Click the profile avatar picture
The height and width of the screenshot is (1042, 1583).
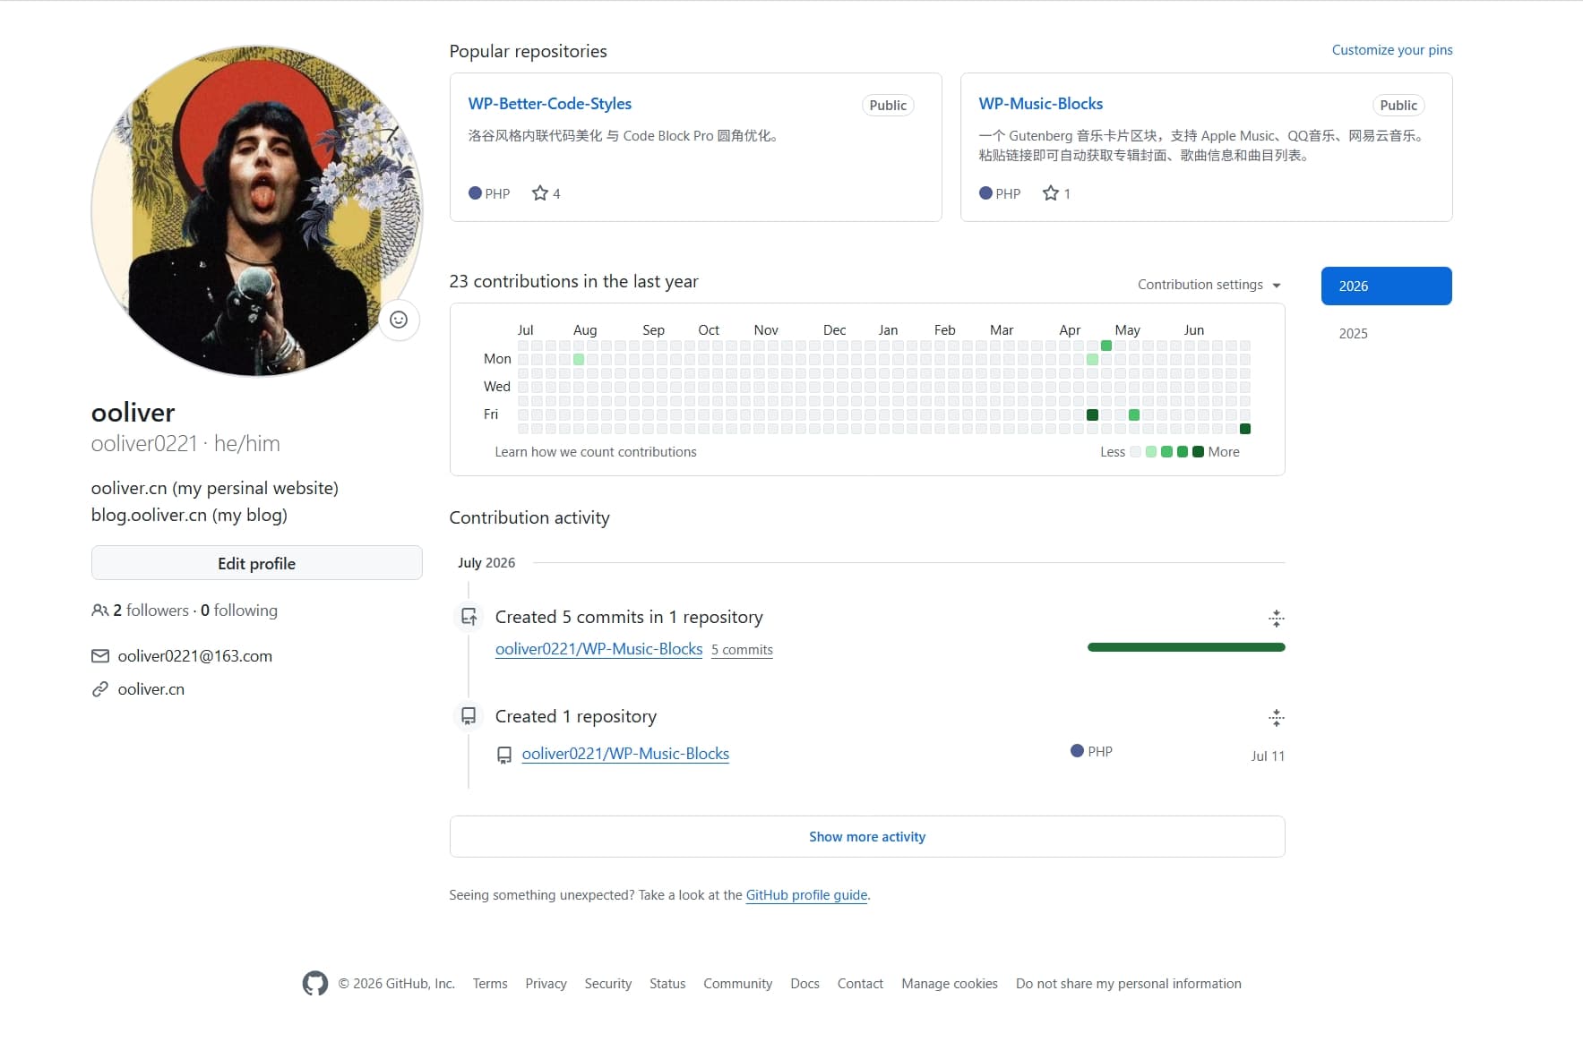tap(257, 211)
